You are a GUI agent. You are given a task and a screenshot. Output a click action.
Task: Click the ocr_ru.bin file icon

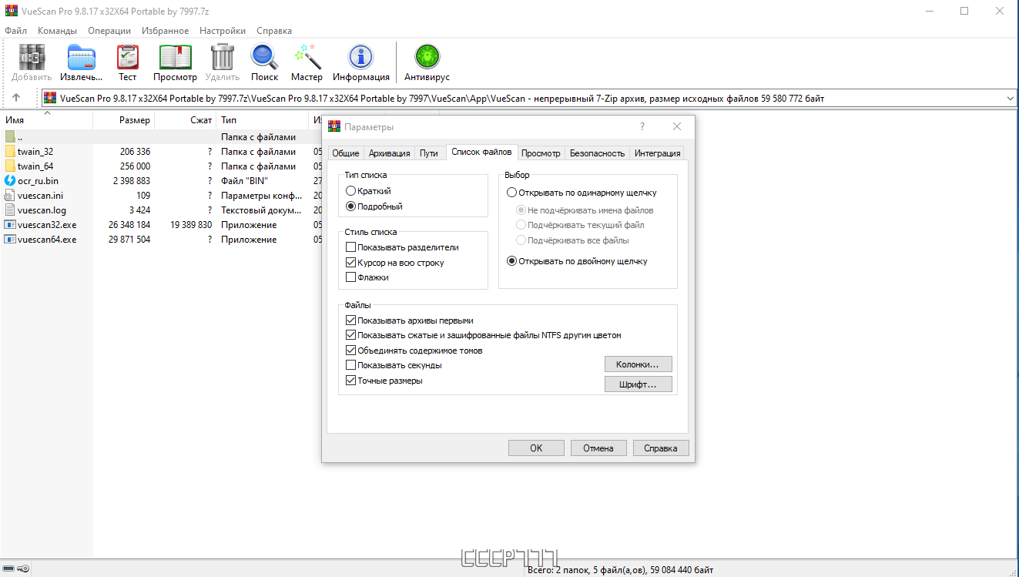[x=10, y=181]
